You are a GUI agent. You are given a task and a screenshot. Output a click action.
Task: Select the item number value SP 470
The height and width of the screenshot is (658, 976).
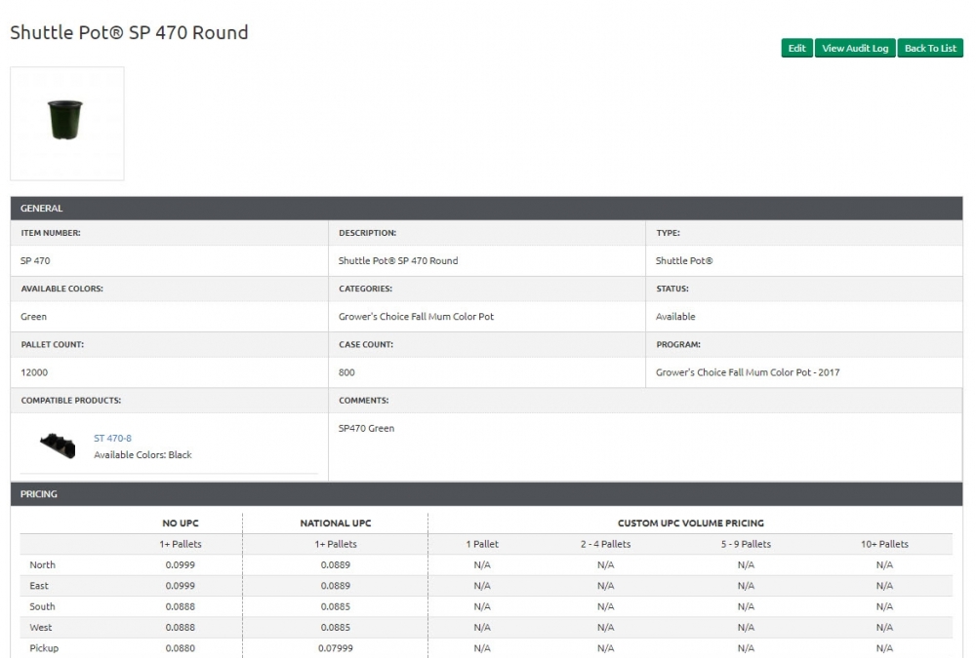(x=35, y=260)
